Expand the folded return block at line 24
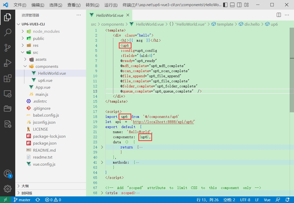Image resolution: width=294 pixels, height=203 pixels. point(102,147)
